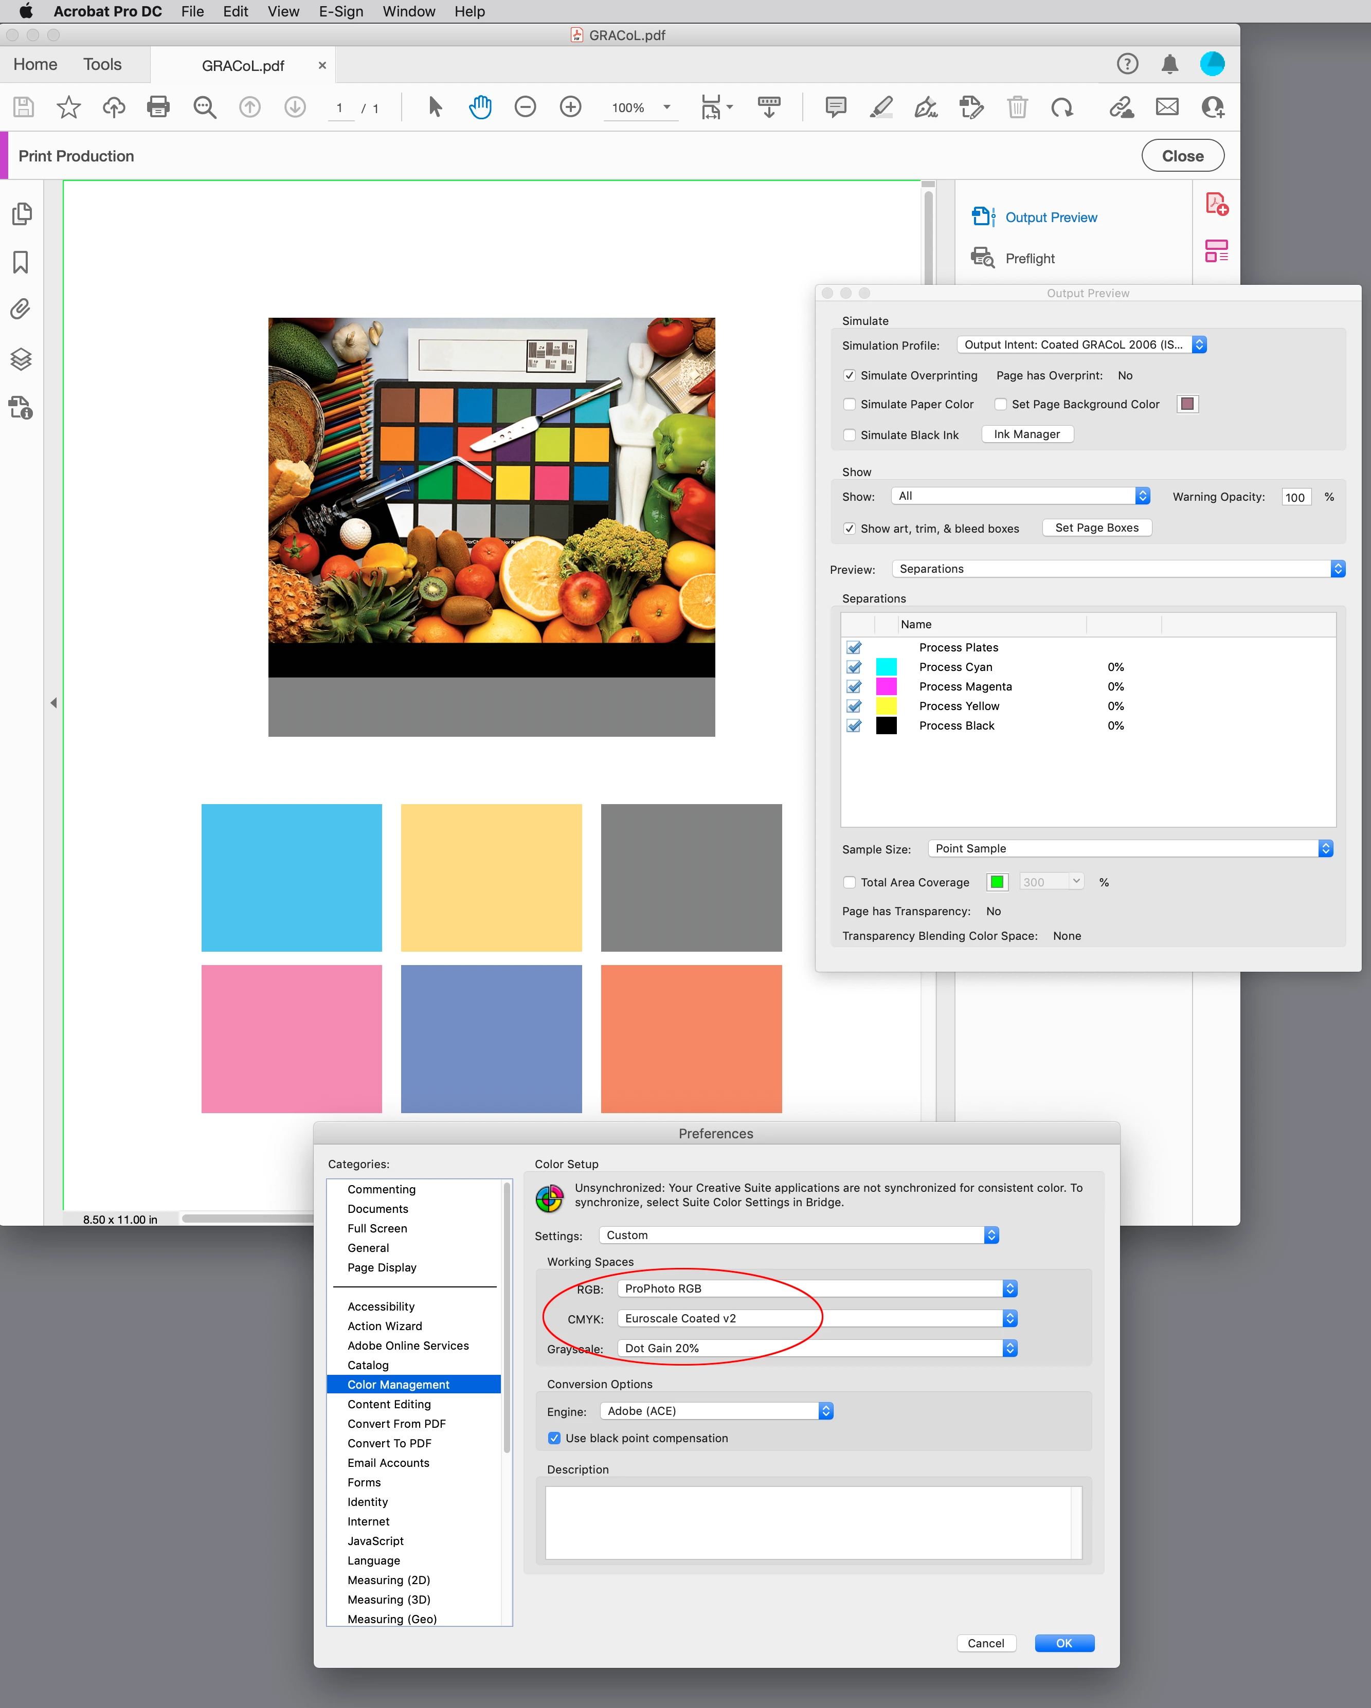
Task: Click the delete trash icon
Action: pos(1017,107)
